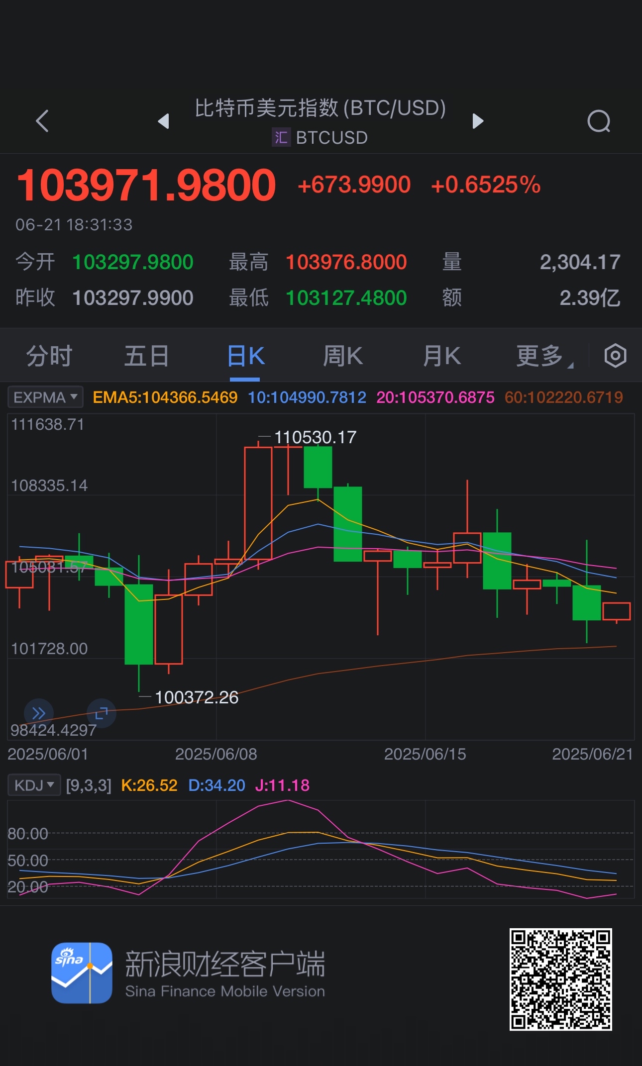Tap the back arrow icon
This screenshot has width=642, height=1066.
[43, 121]
